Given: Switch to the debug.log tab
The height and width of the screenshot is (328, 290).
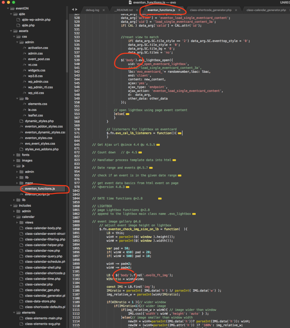Looking at the screenshot, I should (x=92, y=10).
